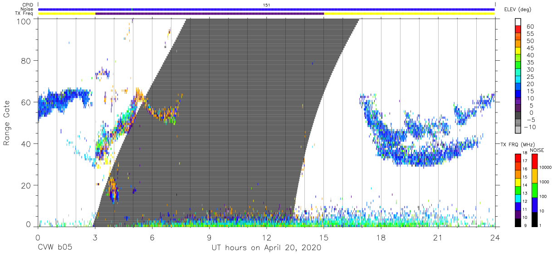This screenshot has height=257, width=557.
Task: Click the '100' tick on Range Gate axis
Action: [24, 21]
